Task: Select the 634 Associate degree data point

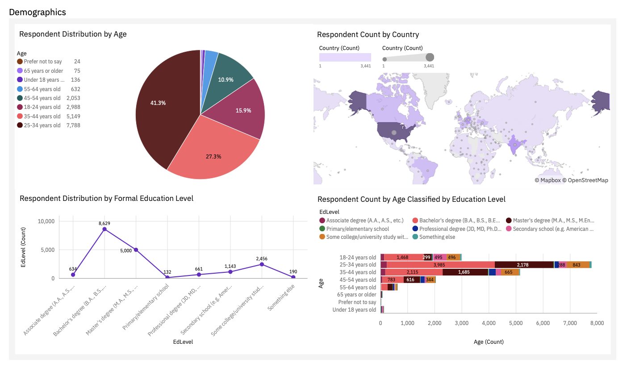Action: click(73, 275)
